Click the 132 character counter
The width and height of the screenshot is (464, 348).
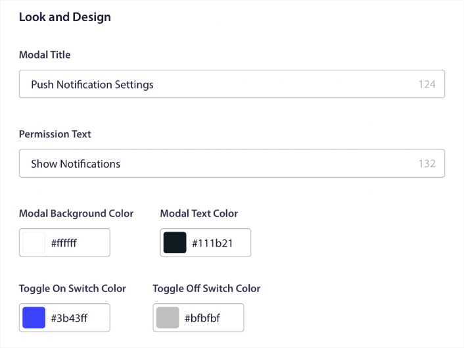click(427, 164)
